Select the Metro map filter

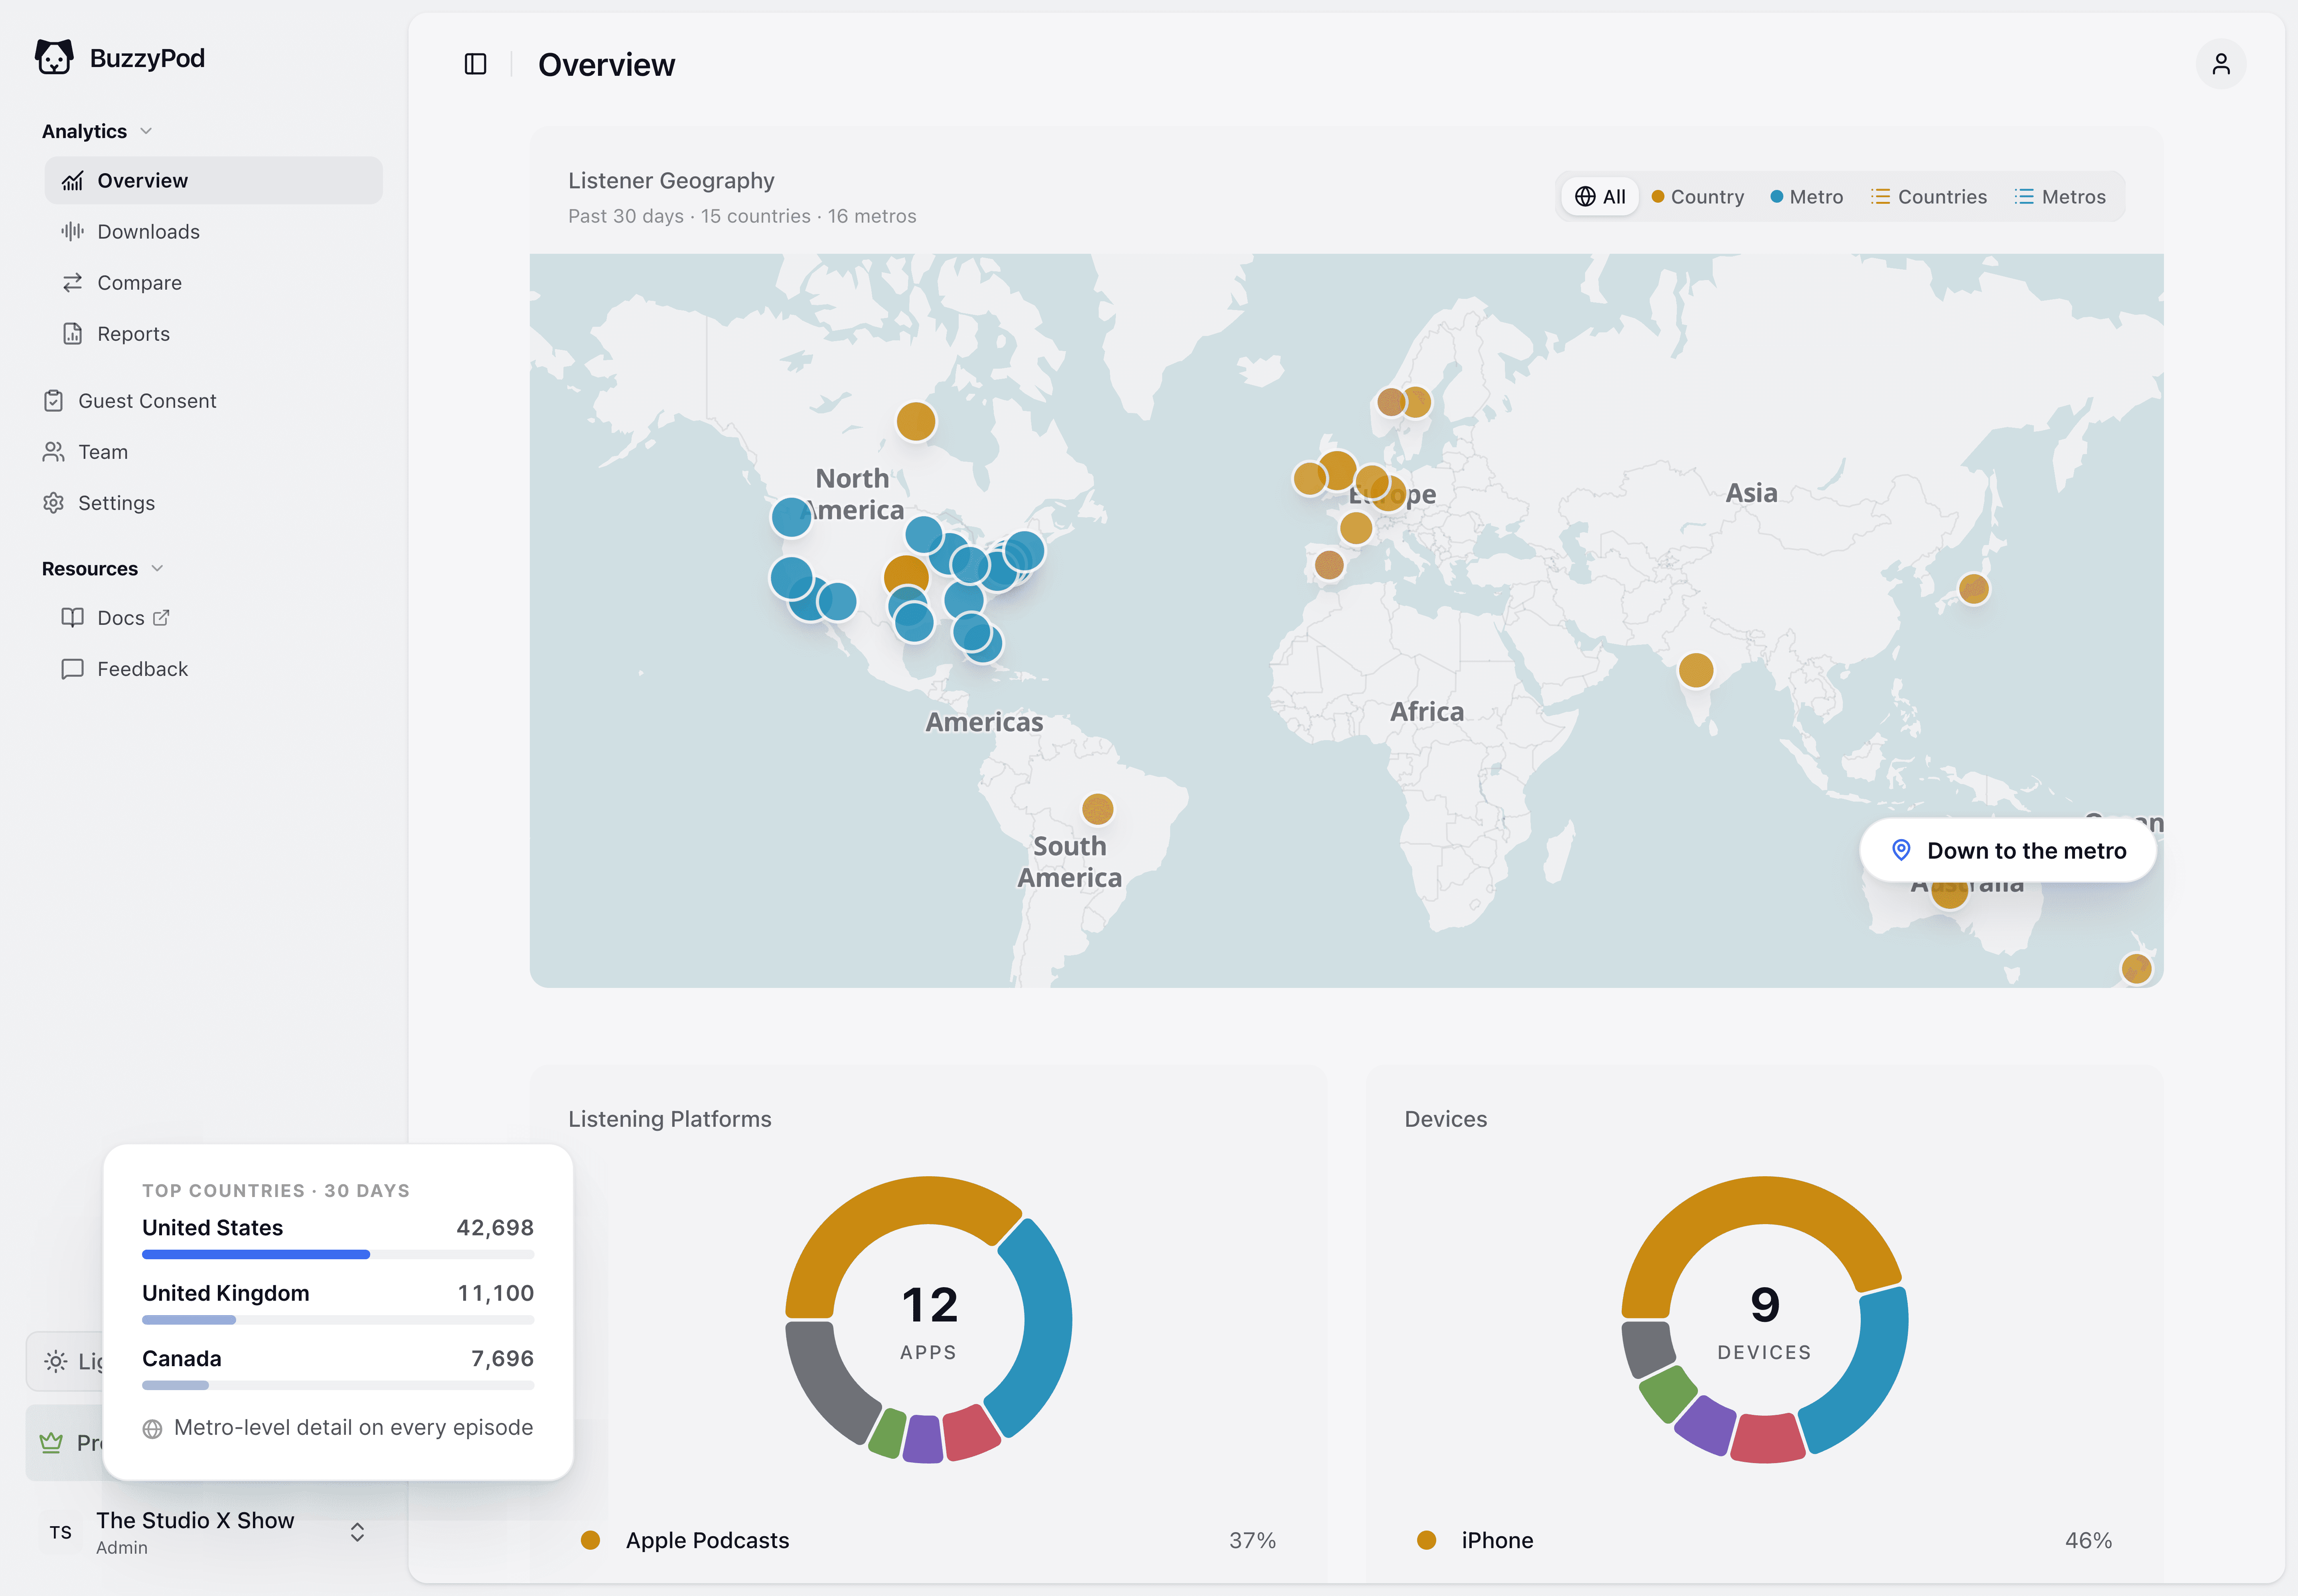coord(1807,197)
